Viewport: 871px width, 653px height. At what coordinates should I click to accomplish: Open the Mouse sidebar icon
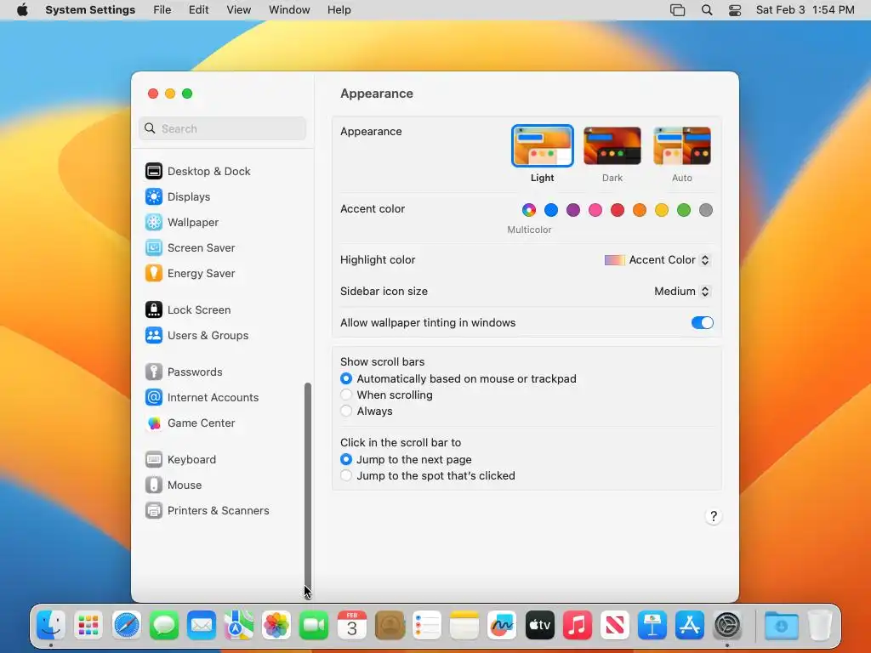tap(154, 485)
